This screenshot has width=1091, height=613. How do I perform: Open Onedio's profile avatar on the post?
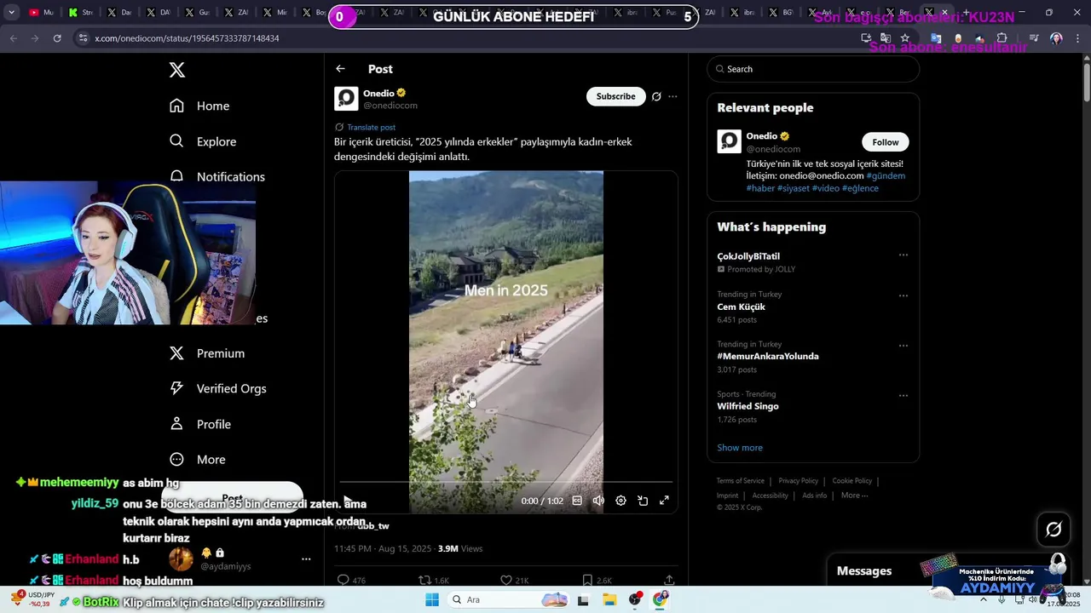pos(346,99)
